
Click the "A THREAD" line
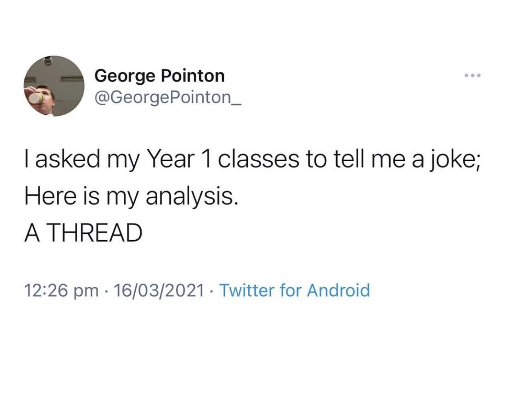point(83,232)
